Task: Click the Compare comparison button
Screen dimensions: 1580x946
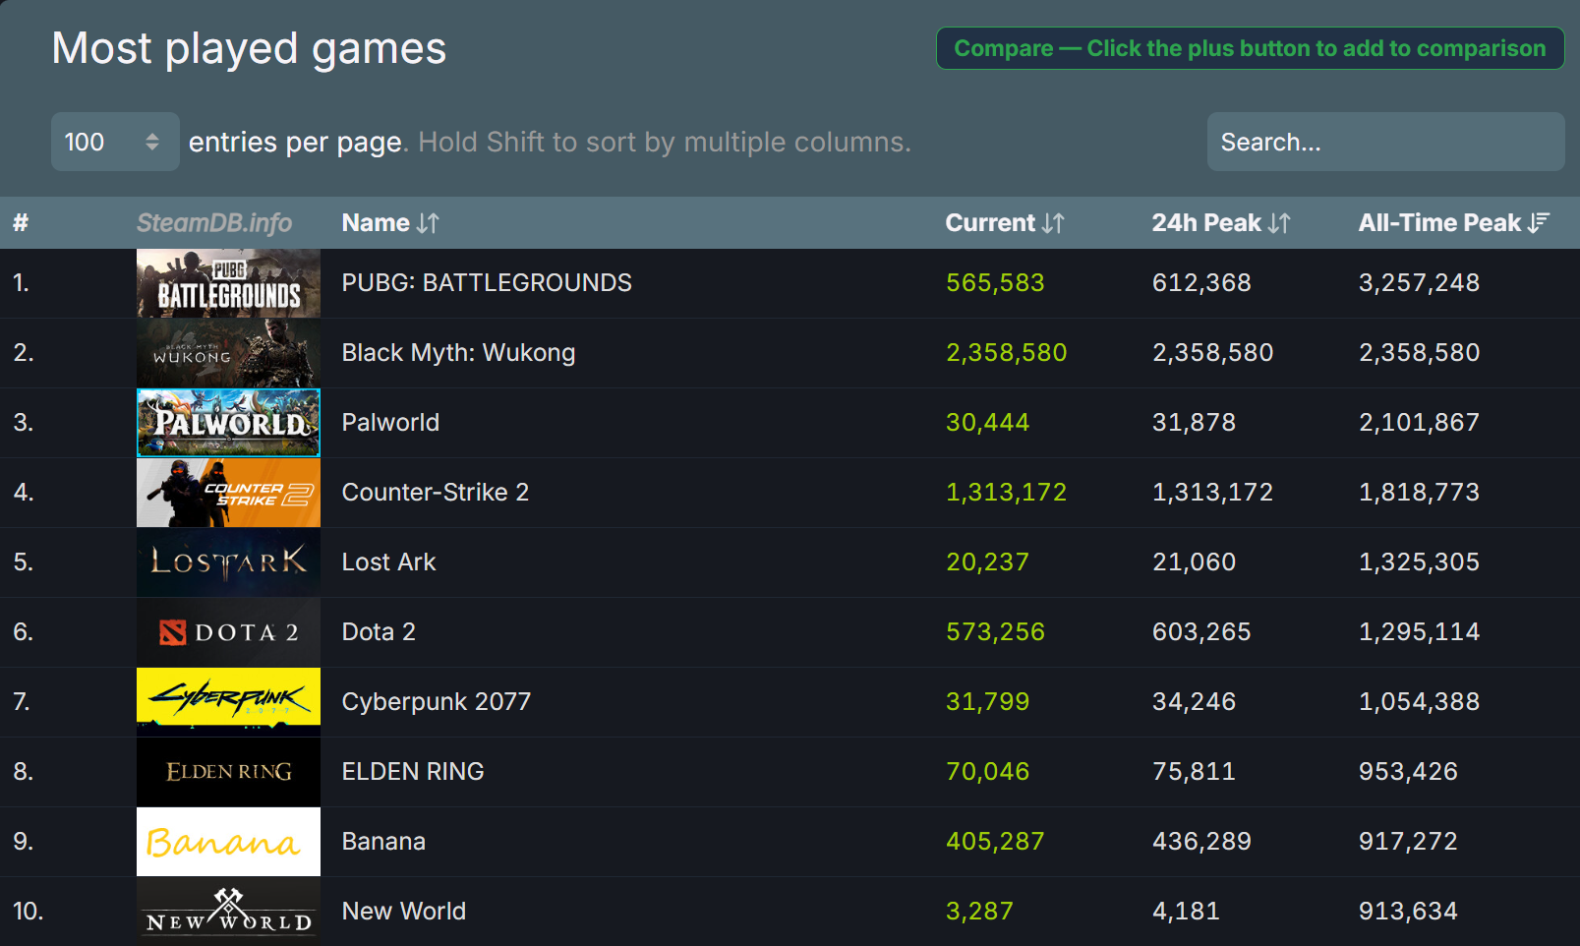Action: coord(1250,48)
